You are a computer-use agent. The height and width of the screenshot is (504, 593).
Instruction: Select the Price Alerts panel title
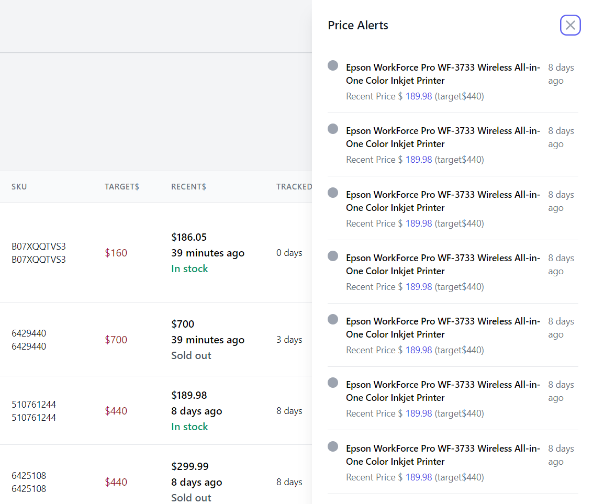pos(358,25)
